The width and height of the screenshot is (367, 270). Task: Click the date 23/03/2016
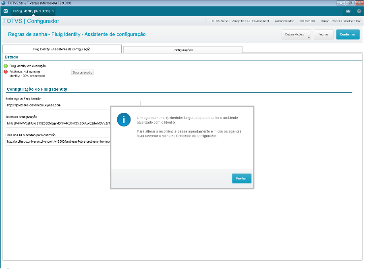[307, 21]
